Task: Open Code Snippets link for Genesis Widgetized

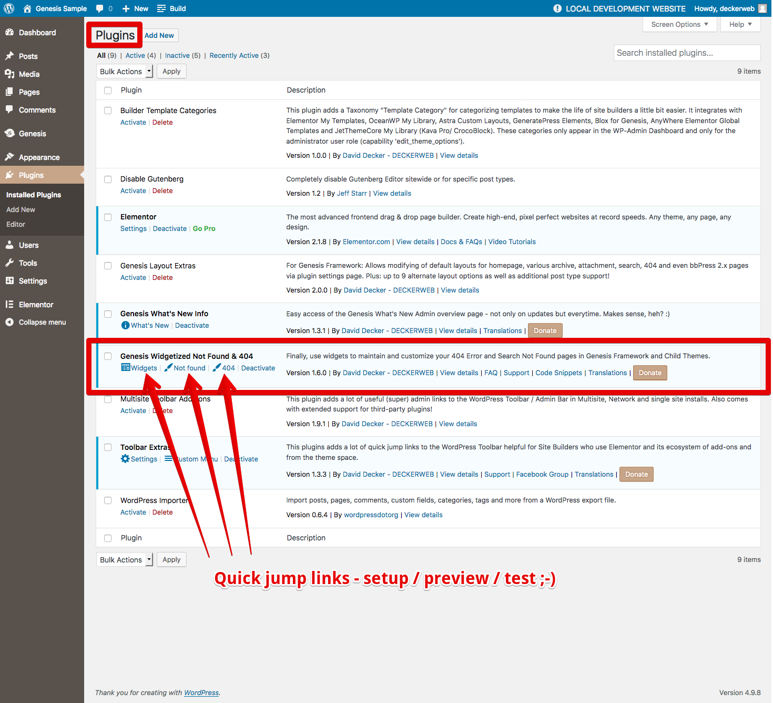Action: point(558,373)
